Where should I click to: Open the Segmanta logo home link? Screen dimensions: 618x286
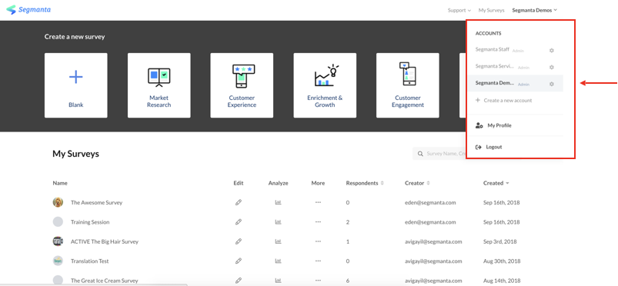coord(28,9)
